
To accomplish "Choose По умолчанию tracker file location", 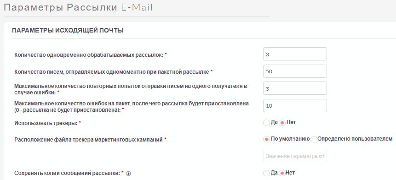I will tap(266, 139).
